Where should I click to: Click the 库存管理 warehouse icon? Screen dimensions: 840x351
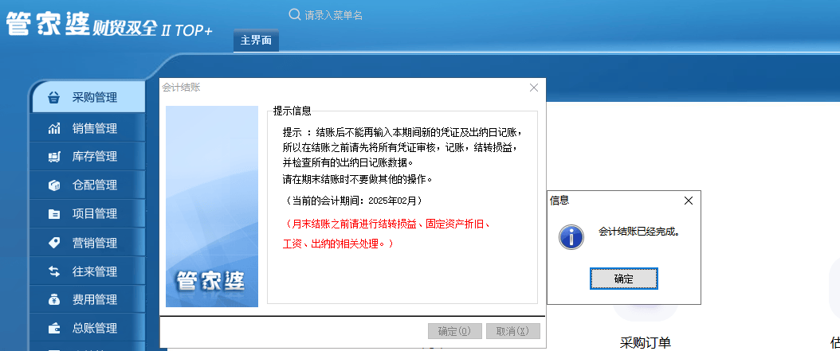[54, 157]
